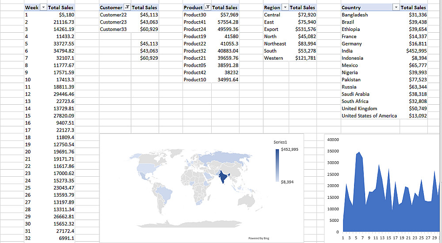Select the Customer33 cell
The height and width of the screenshot is (243, 442).
pos(113,29)
